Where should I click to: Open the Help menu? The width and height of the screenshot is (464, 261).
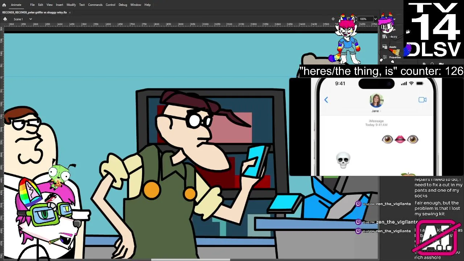click(148, 5)
